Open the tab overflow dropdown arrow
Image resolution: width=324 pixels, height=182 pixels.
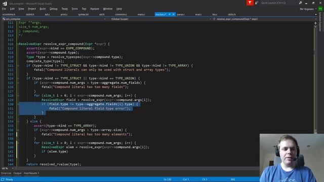[x=316, y=15]
